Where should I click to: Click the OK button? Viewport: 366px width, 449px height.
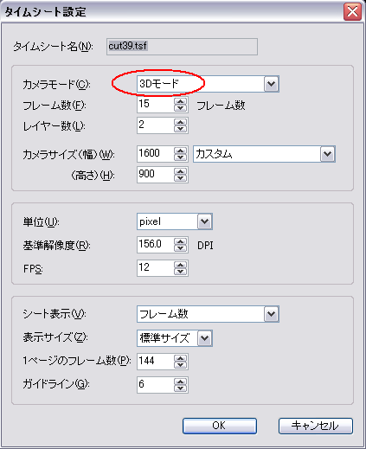pos(220,426)
